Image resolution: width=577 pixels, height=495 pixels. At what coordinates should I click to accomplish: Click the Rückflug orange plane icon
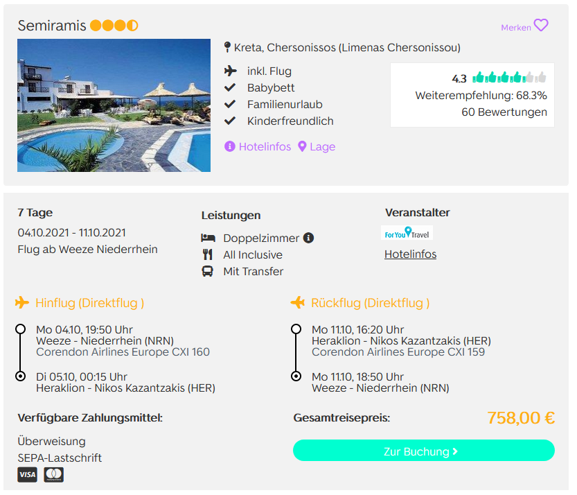pos(298,303)
